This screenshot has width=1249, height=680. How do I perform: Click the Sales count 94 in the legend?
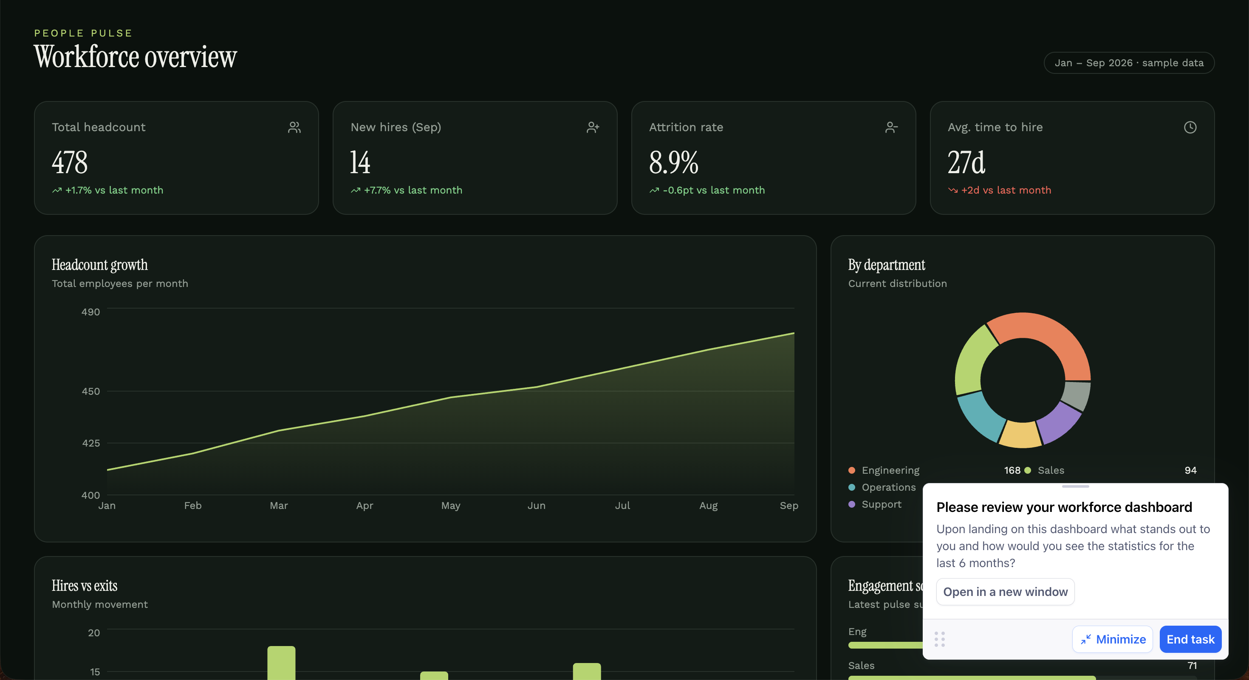1190,470
